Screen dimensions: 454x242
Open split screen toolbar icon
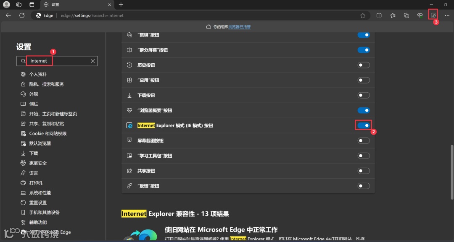click(x=379, y=16)
